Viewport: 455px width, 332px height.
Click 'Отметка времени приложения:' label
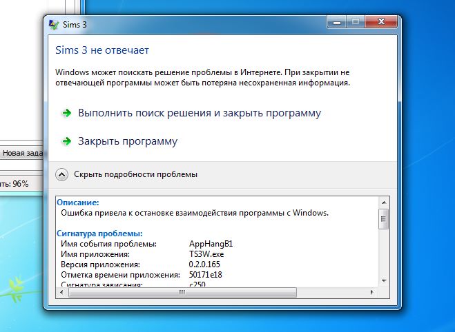[120, 274]
